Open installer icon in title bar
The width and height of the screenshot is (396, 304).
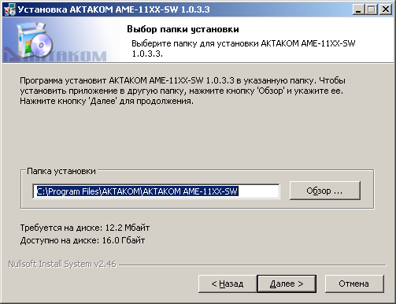[9, 9]
